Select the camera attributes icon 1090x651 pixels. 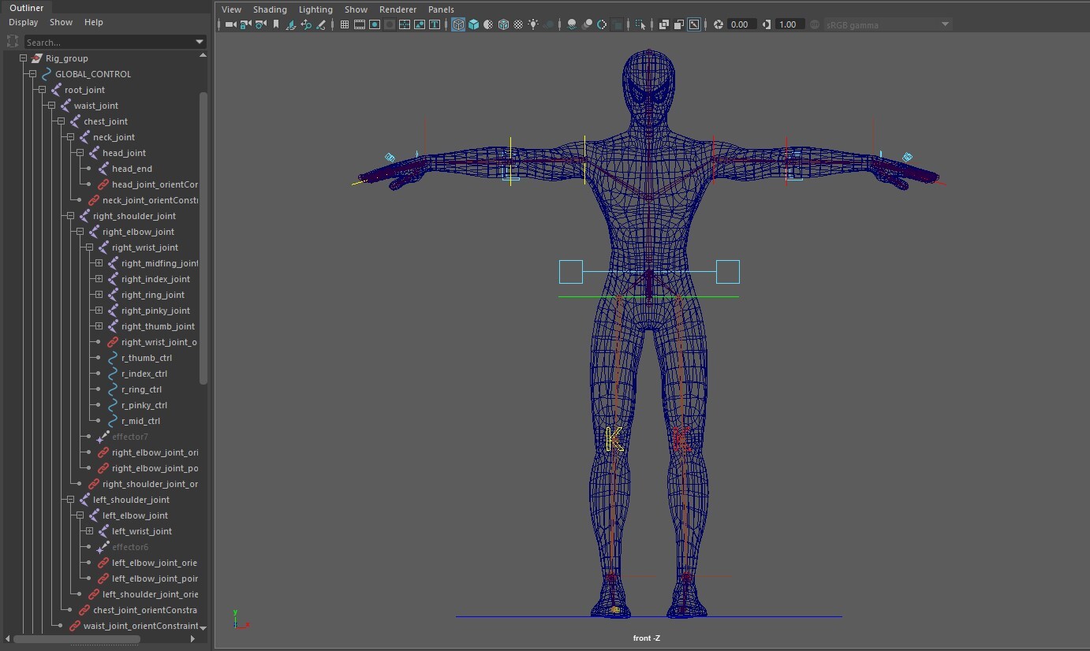(x=261, y=24)
